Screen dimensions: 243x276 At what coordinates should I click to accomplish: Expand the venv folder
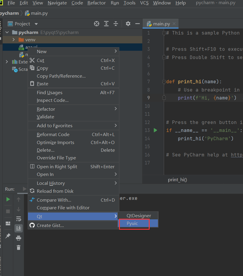14,40
